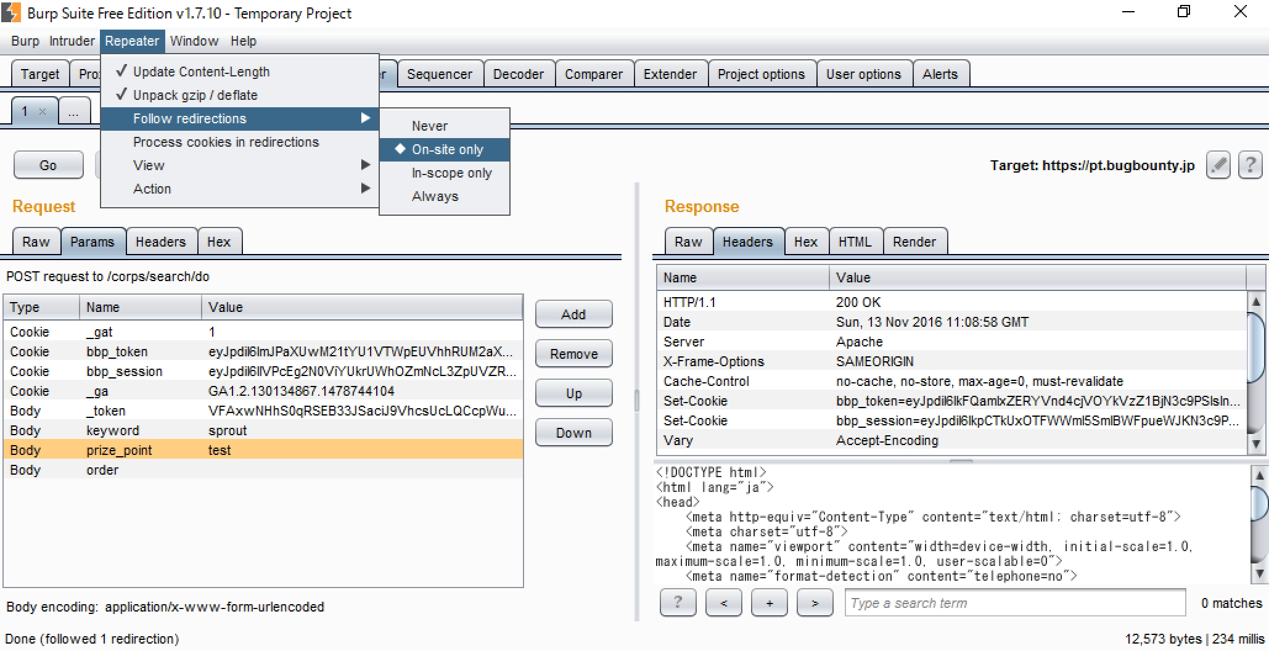Select the Never redirection option
The image size is (1269, 651).
click(429, 126)
